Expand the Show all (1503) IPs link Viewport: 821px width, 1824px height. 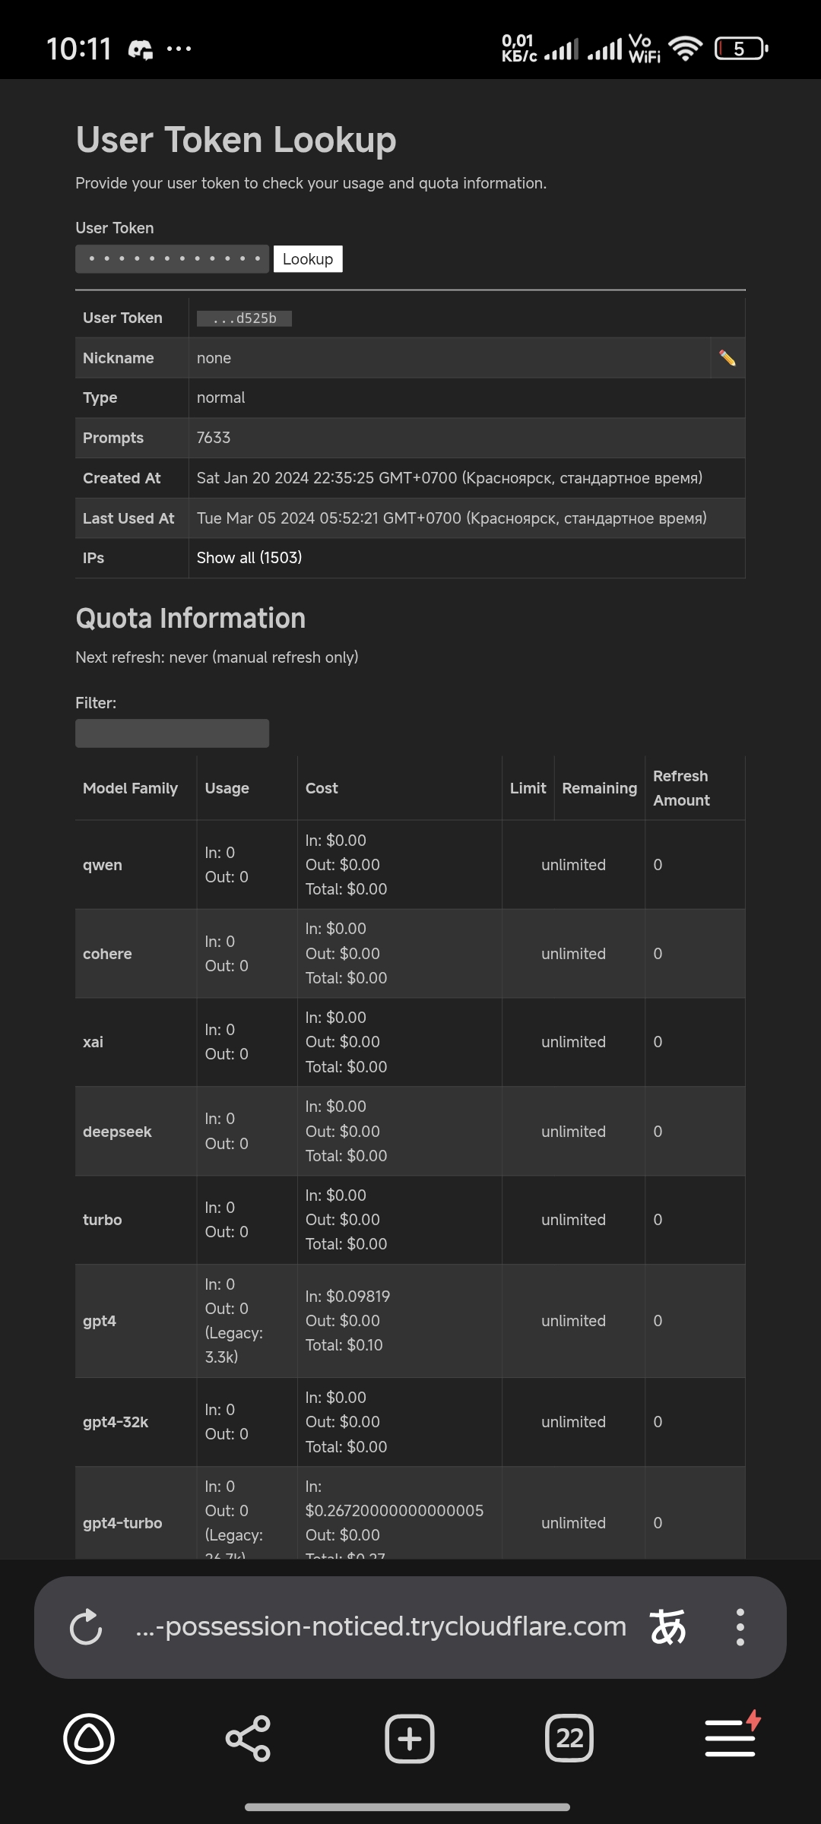point(249,558)
